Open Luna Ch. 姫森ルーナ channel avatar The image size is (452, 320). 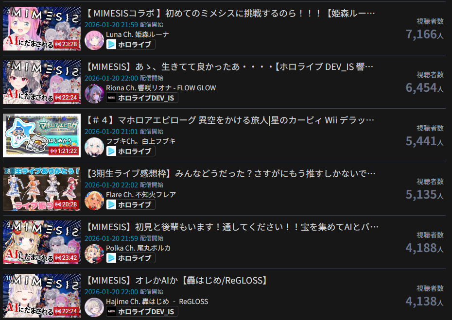pos(94,40)
